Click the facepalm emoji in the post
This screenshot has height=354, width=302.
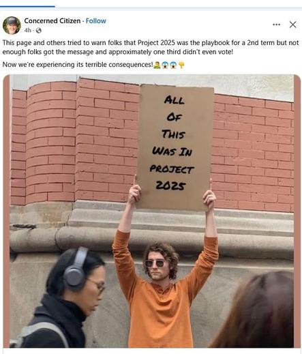point(157,65)
